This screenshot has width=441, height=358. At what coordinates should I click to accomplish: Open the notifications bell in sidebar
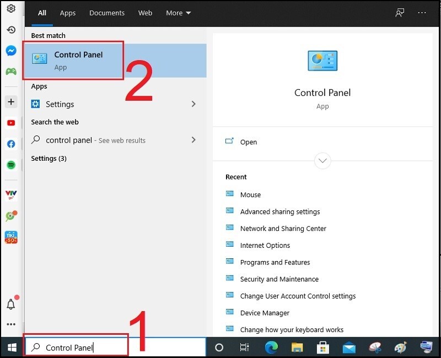coord(11,304)
